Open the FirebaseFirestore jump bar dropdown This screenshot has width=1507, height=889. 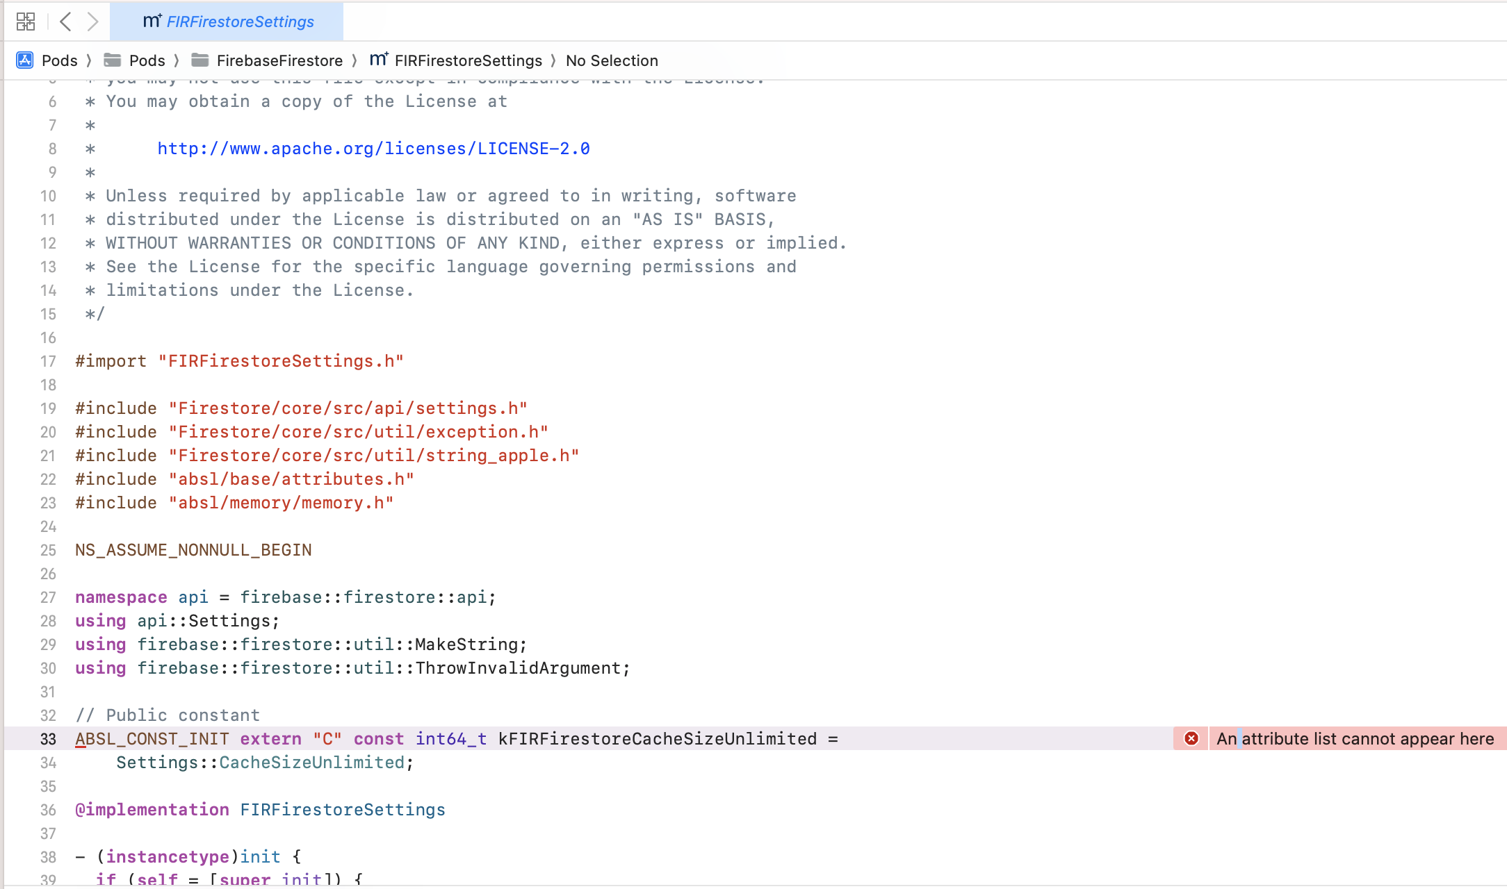click(279, 60)
